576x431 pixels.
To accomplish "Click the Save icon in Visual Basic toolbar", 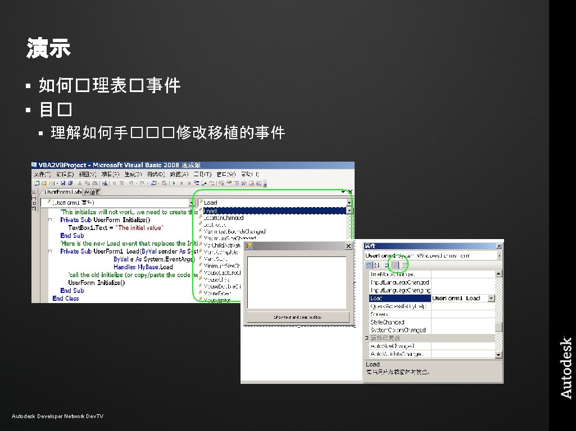I will point(63,183).
